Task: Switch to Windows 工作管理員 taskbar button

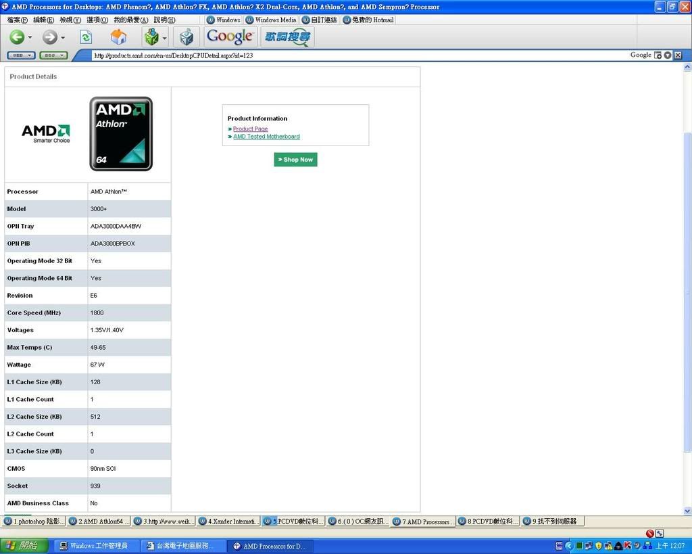Action: [97, 546]
